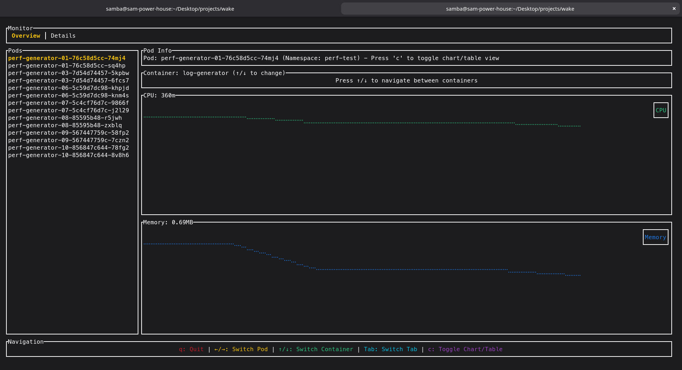This screenshot has height=370, width=682.
Task: Select pod perf-generator-01-76c58d5cc-sq4hp
Action: [x=67, y=65]
